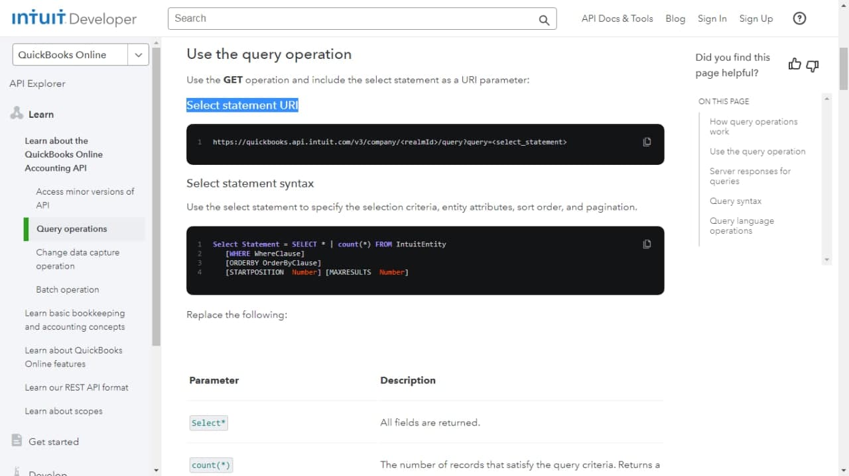Open Batch operation page
Screen dimensions: 849x476
68,289
